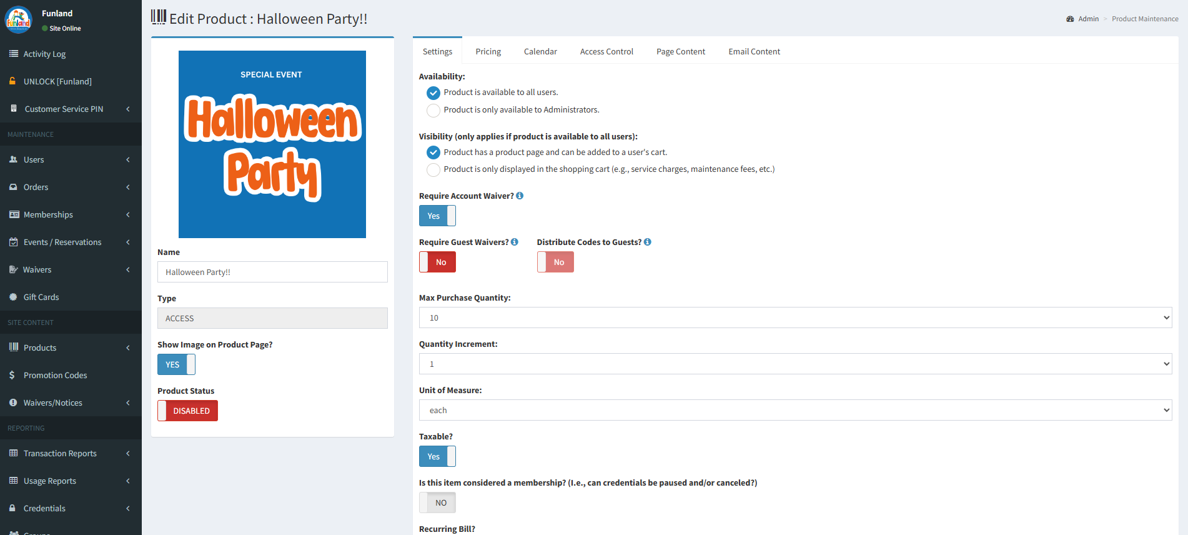1188x535 pixels.
Task: Open the Max Purchase Quantity dropdown
Action: pyautogui.click(x=794, y=317)
